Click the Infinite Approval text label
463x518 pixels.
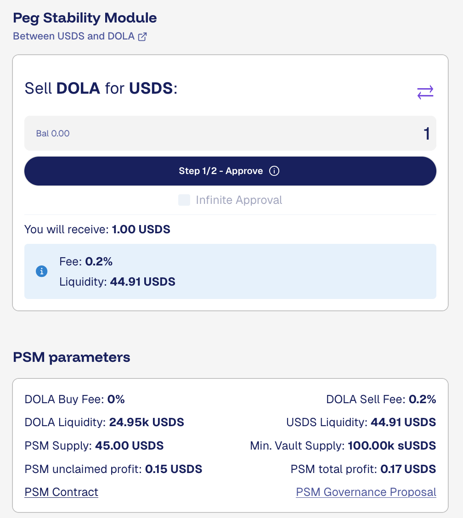pyautogui.click(x=239, y=200)
